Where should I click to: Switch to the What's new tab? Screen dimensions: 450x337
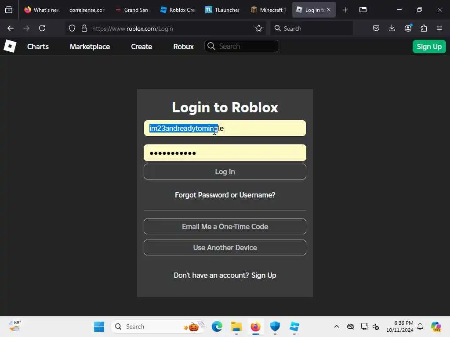[x=42, y=10]
